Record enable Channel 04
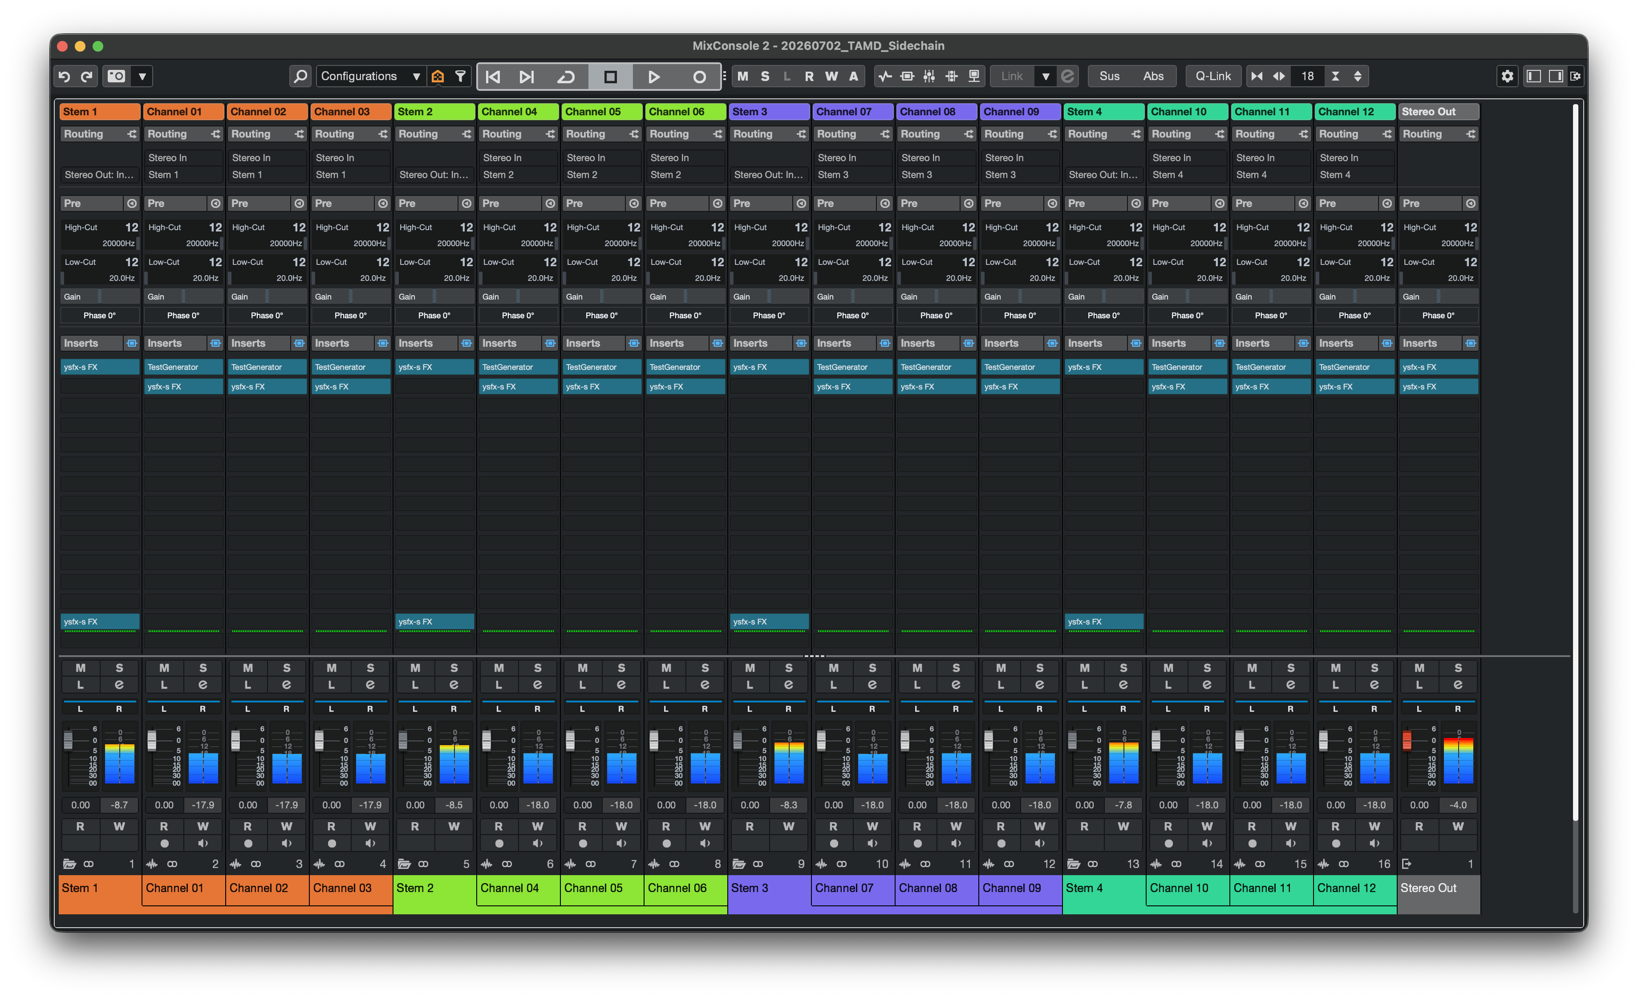Viewport: 1638px width, 998px height. 499,844
